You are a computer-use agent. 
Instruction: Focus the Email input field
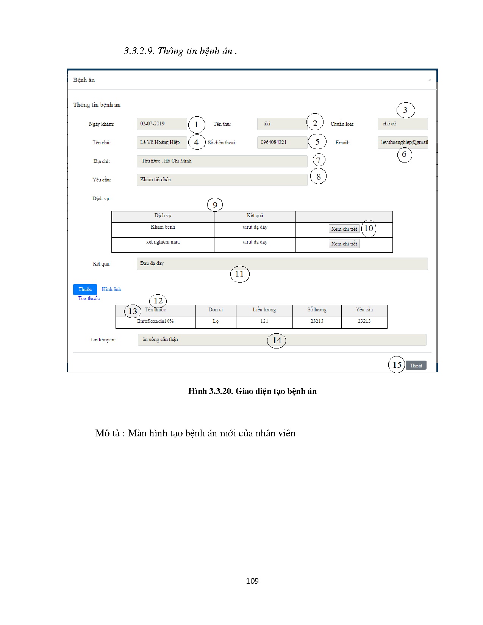tap(402, 142)
